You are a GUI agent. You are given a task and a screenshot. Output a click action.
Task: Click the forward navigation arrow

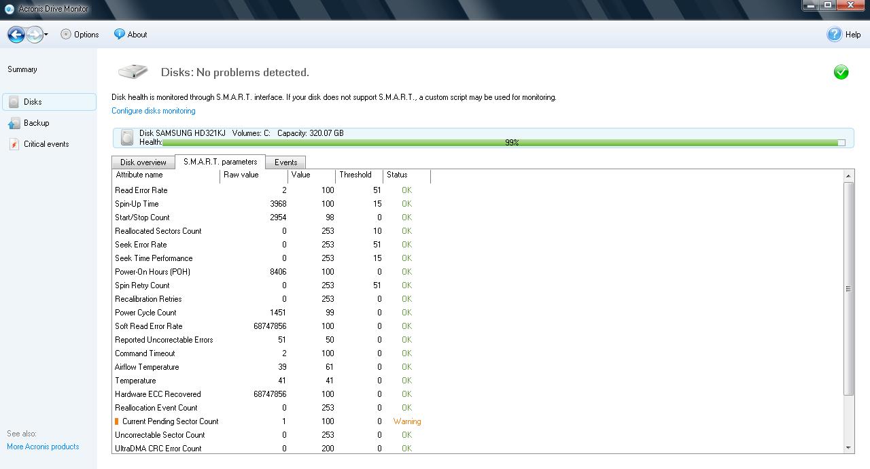coord(34,34)
